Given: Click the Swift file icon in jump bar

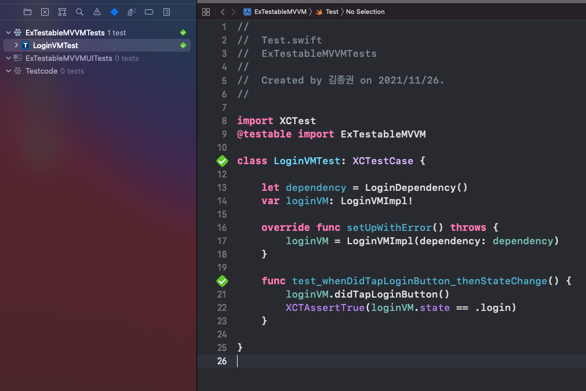Looking at the screenshot, I should click(319, 12).
